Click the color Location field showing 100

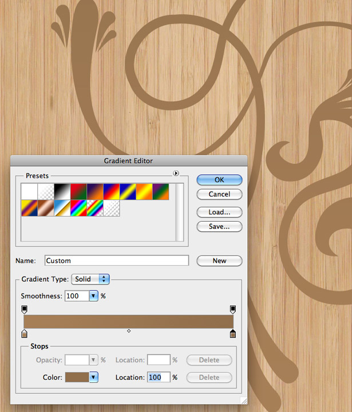pos(159,377)
